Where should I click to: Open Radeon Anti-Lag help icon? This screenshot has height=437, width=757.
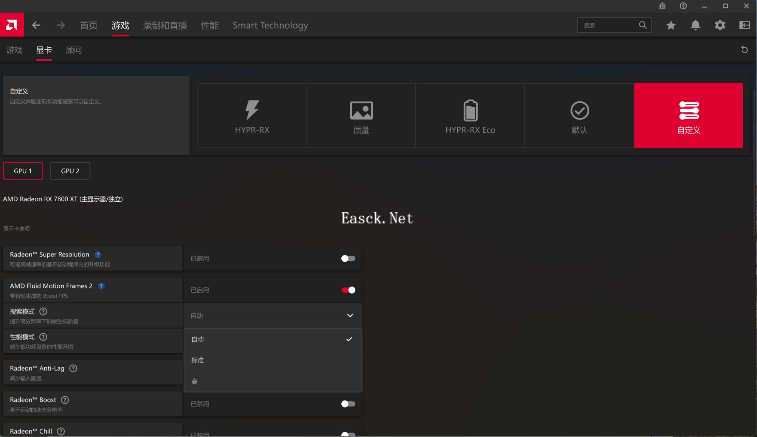pos(73,368)
